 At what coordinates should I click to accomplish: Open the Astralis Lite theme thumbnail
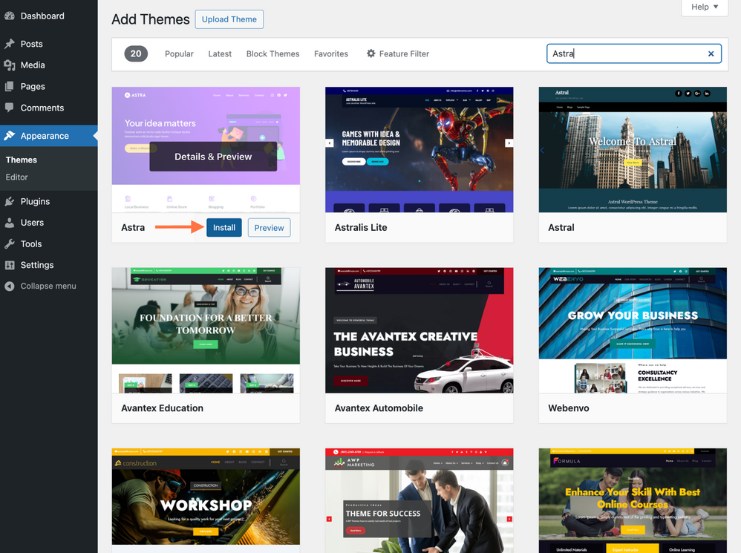[x=419, y=149]
